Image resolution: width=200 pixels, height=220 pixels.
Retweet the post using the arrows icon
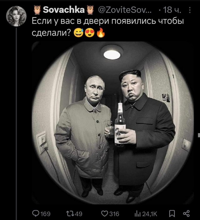(x=71, y=214)
